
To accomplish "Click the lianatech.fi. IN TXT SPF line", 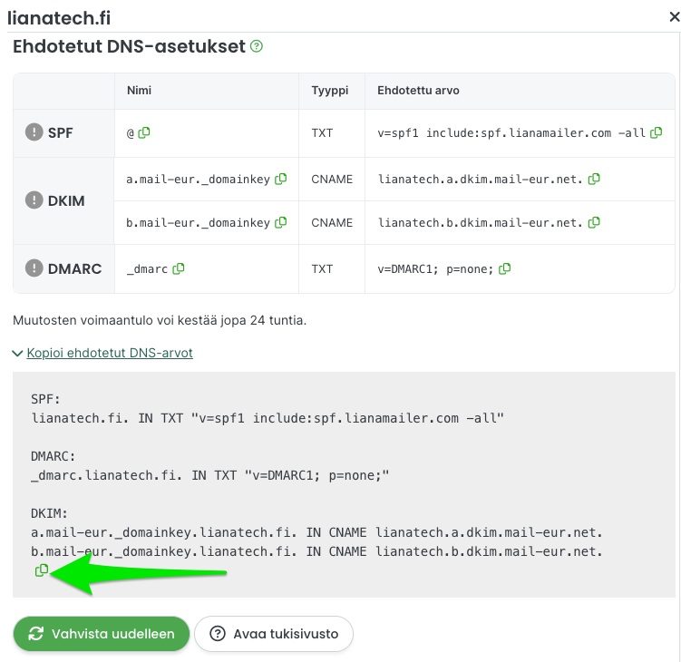I will (268, 418).
